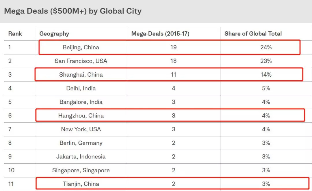Click Shanghai's 14% share value

point(266,75)
